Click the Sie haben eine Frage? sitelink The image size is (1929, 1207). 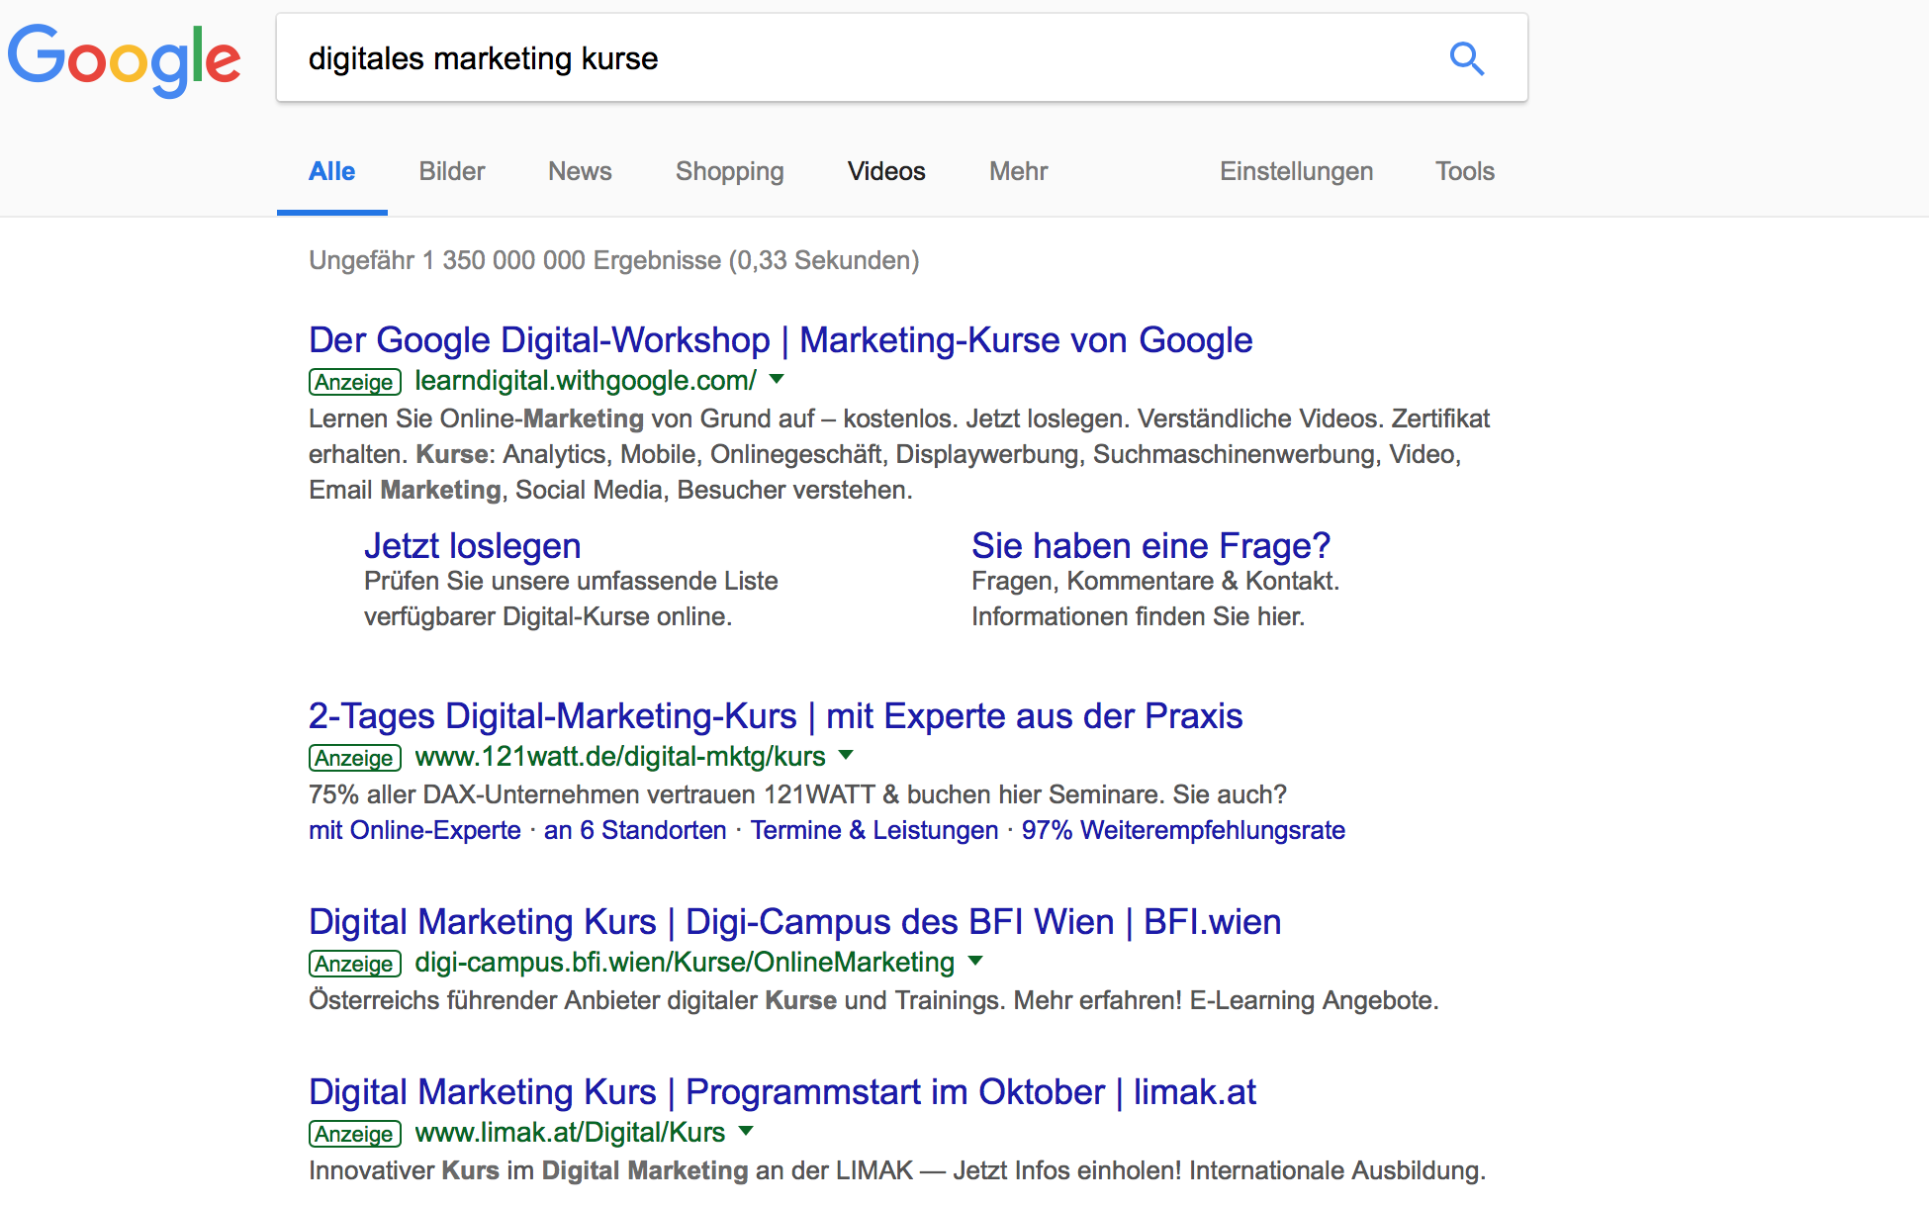coord(1150,546)
